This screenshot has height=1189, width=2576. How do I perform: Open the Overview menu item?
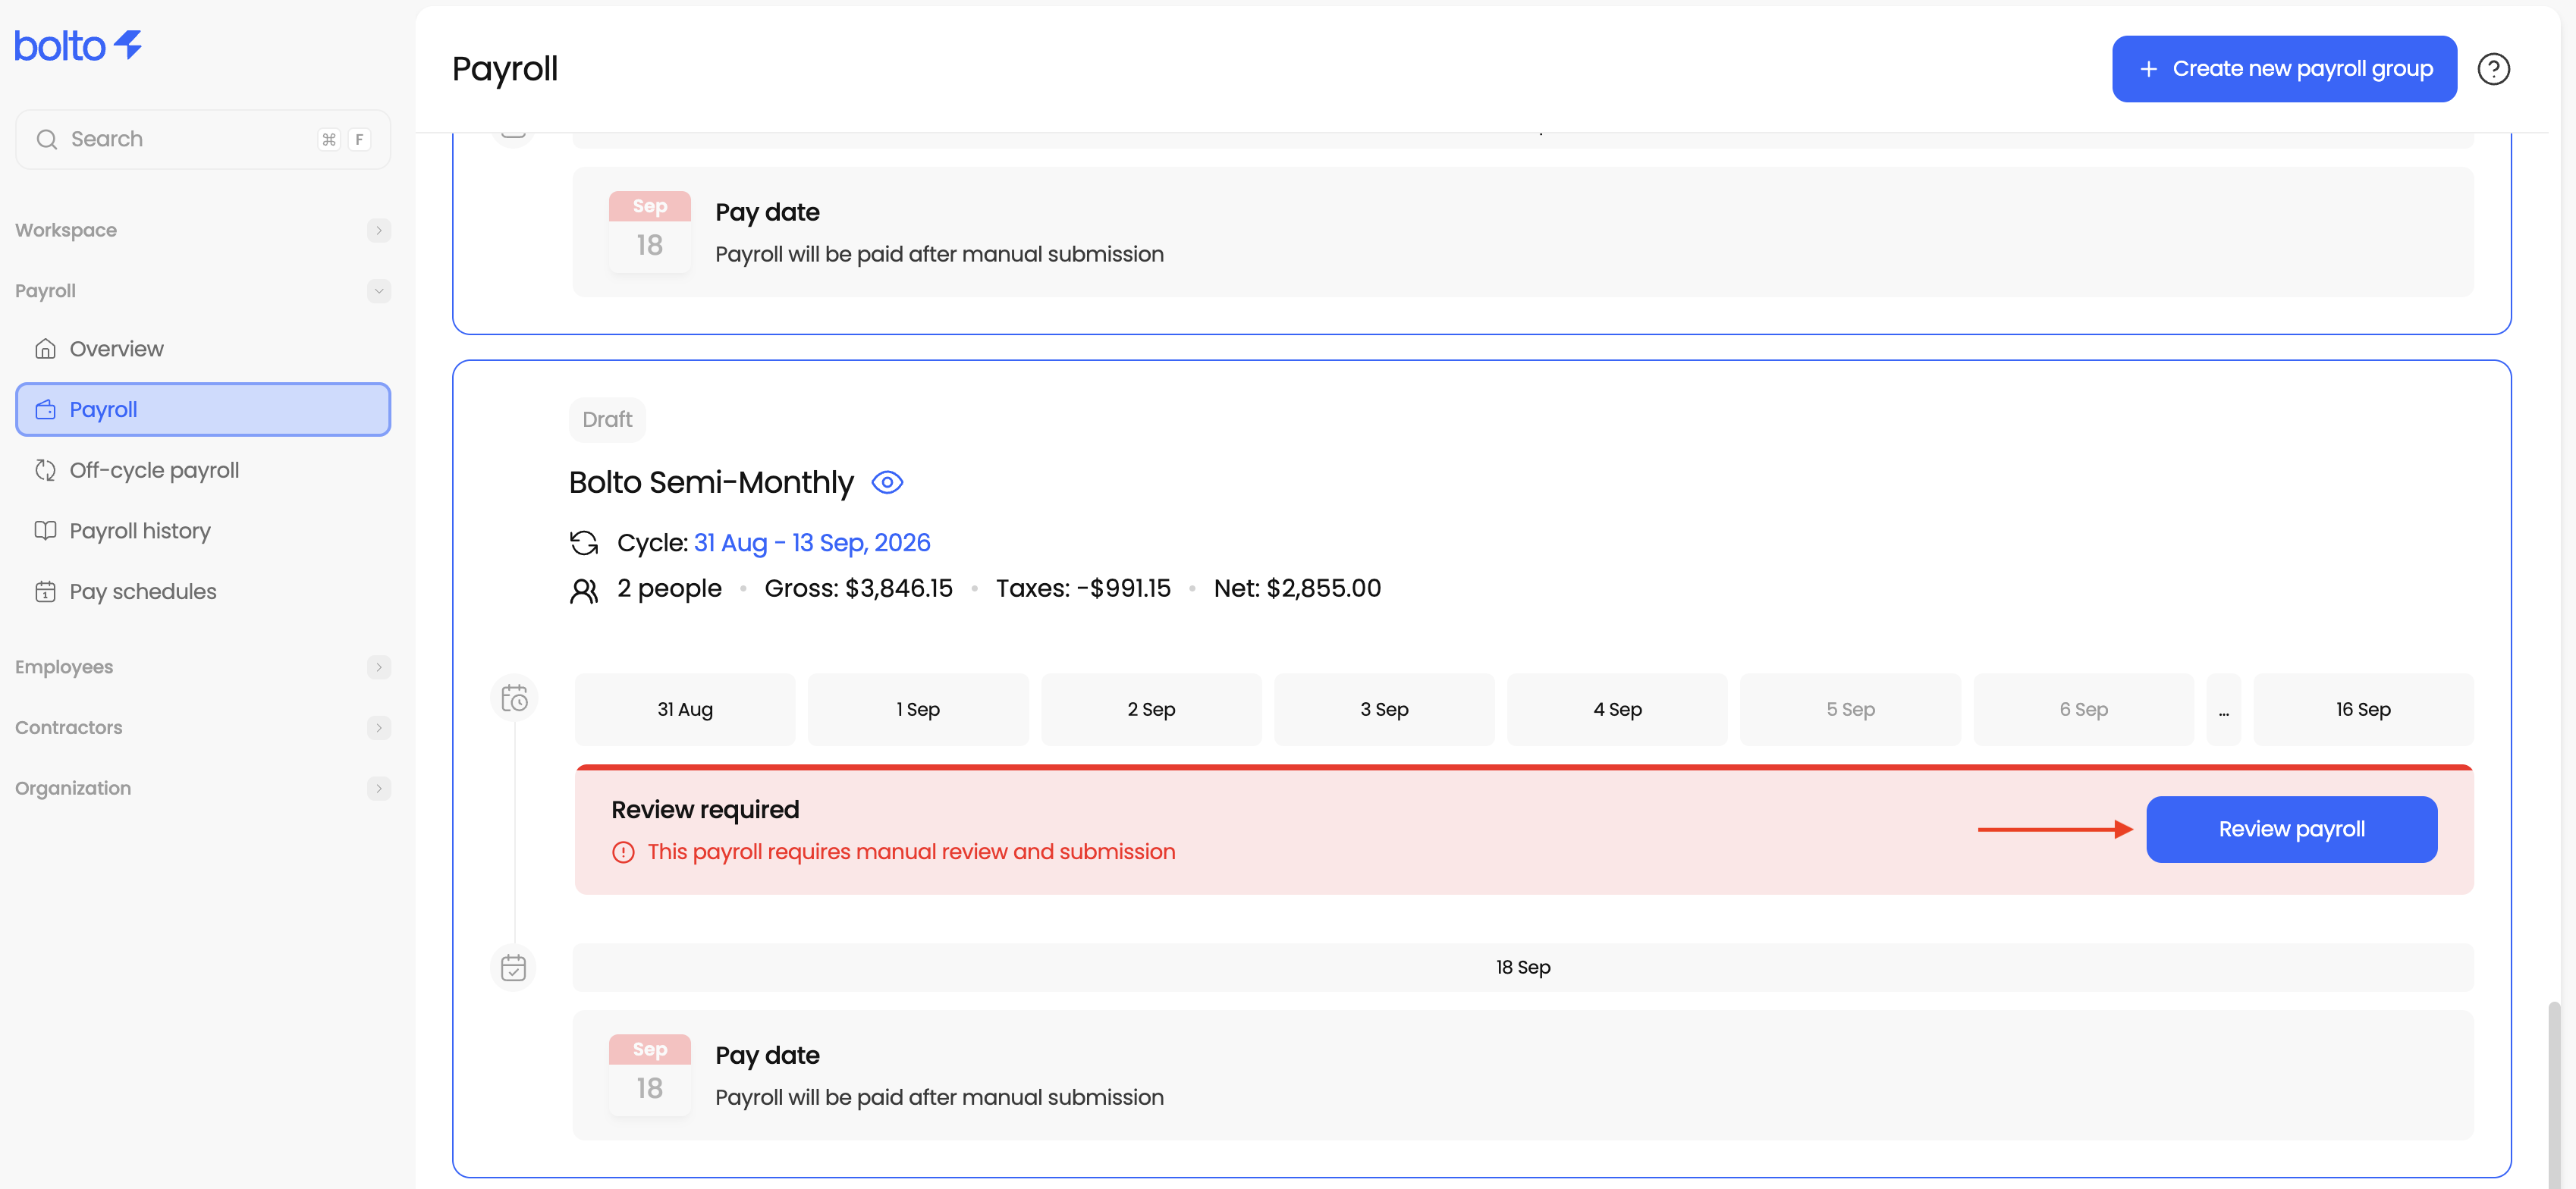tap(203, 349)
